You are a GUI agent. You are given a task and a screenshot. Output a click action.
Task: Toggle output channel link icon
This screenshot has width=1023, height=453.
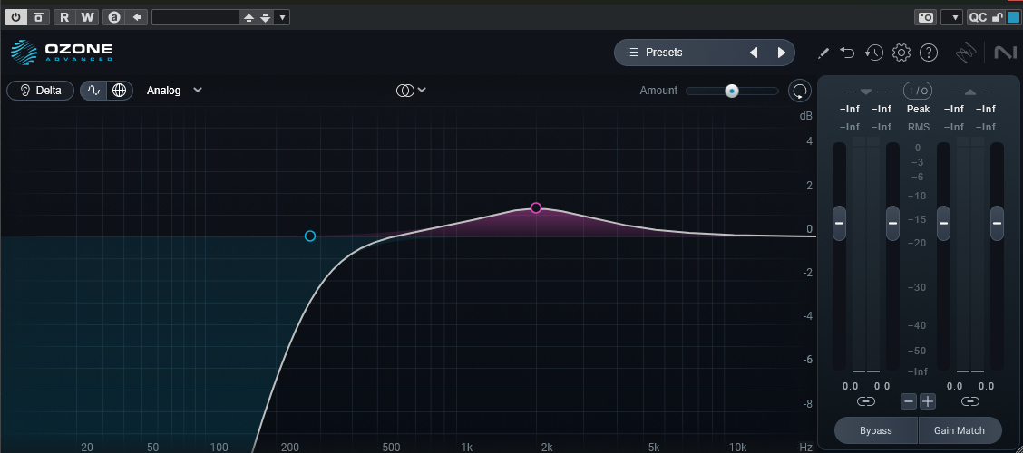[x=970, y=401]
